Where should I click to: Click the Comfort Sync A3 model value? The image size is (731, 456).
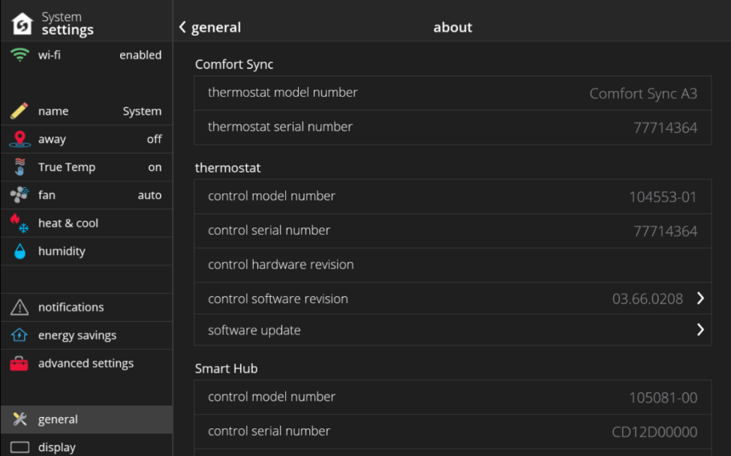643,94
